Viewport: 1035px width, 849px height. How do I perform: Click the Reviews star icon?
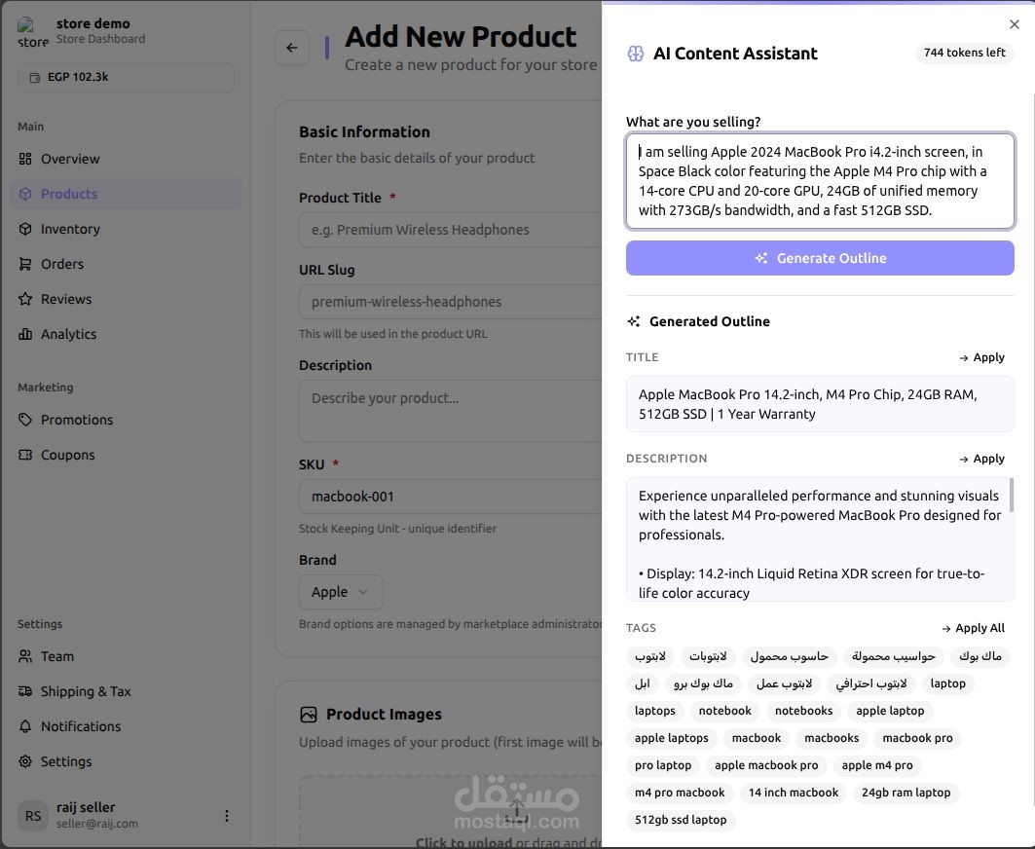[25, 298]
